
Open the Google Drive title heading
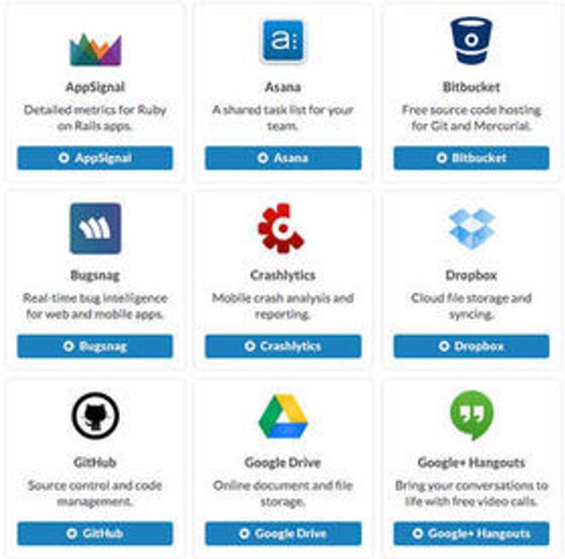[x=282, y=462]
